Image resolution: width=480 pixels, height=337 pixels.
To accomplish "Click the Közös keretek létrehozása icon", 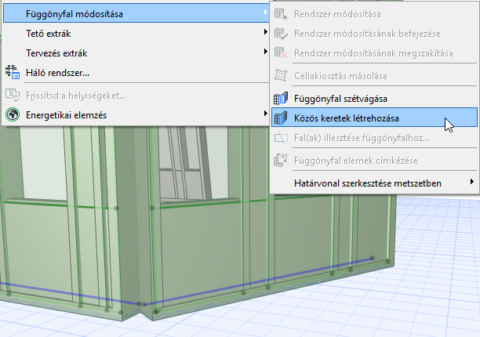I will tap(281, 118).
